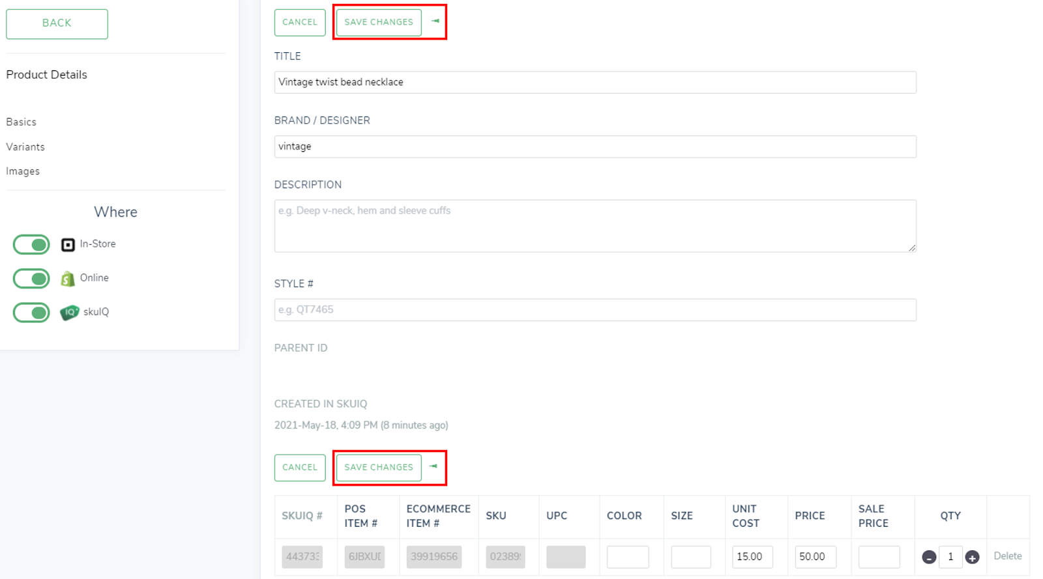
Task: Click the Square In-Store icon
Action: coord(68,244)
